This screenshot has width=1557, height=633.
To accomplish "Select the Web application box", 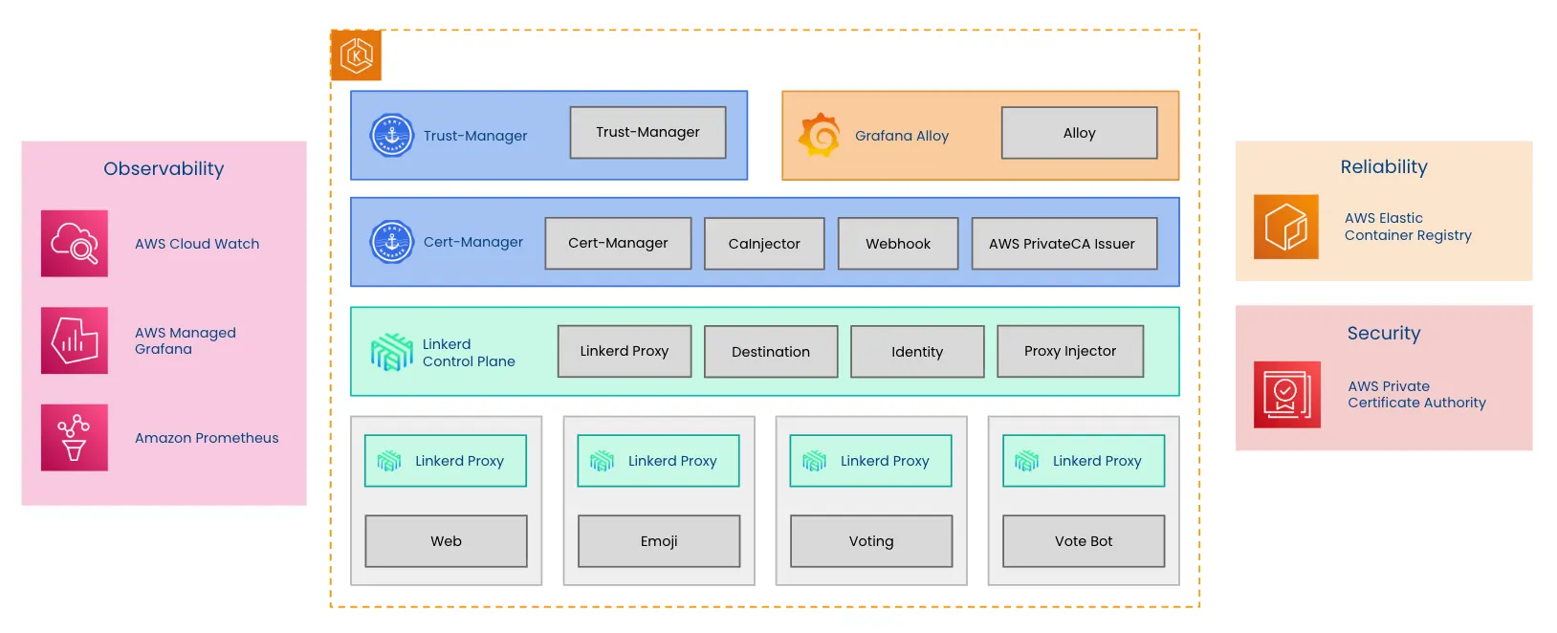I will [446, 541].
